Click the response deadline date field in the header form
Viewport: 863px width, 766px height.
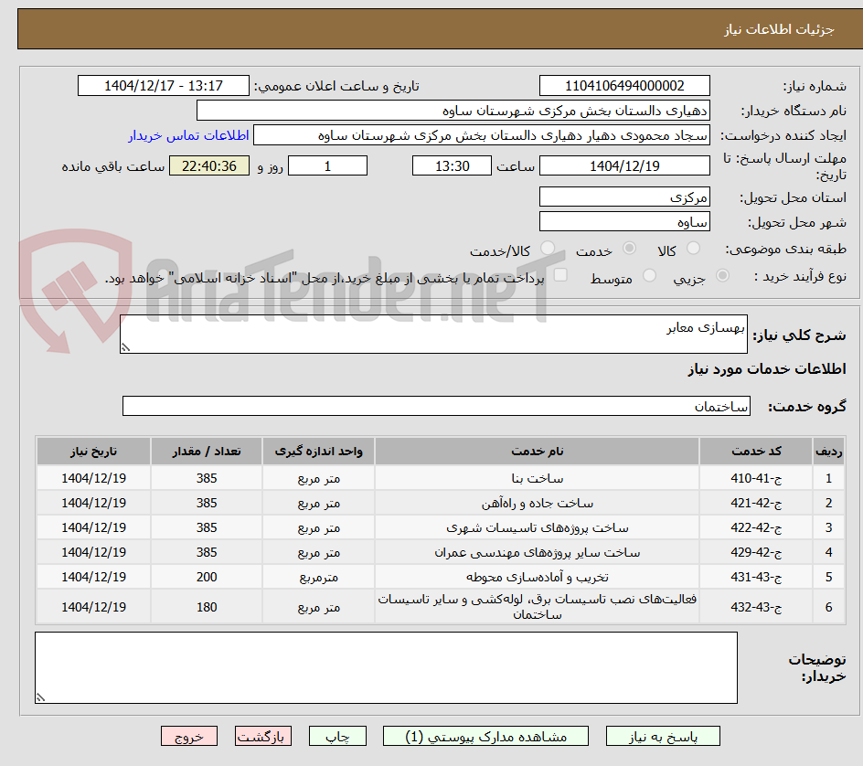pos(624,165)
